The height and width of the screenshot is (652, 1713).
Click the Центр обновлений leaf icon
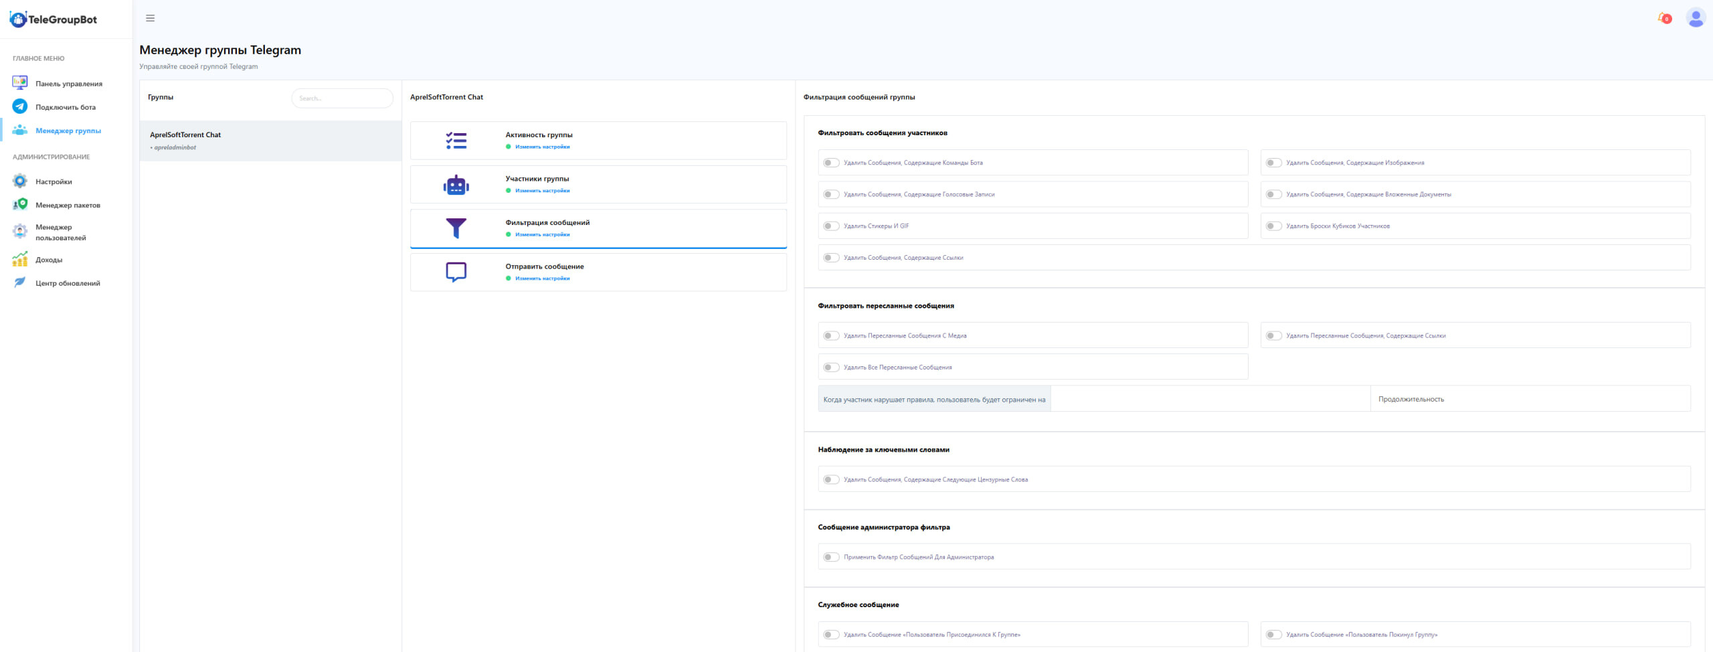[x=20, y=282]
